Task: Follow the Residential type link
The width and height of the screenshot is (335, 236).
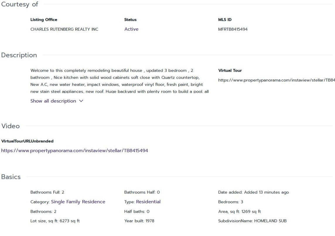Action: pos(148,202)
